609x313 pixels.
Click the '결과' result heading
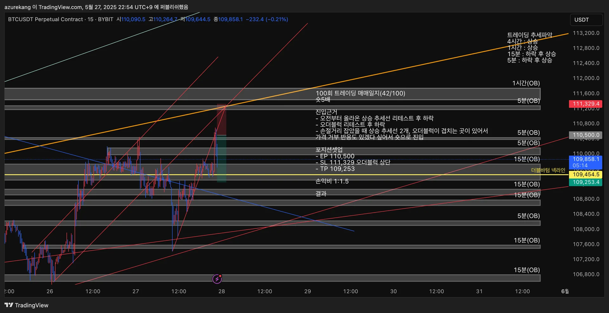[321, 194]
